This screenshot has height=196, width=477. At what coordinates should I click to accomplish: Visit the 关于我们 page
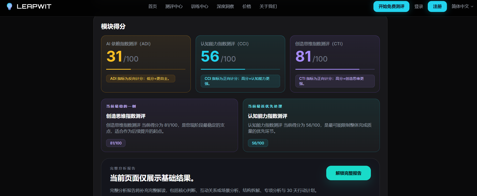point(268,6)
